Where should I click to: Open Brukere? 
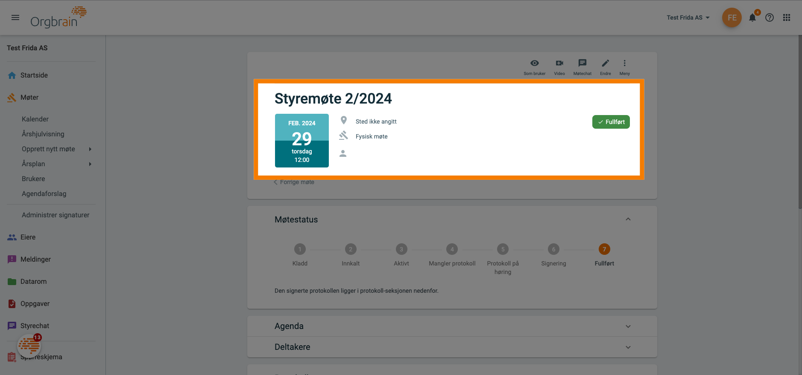[x=33, y=179]
